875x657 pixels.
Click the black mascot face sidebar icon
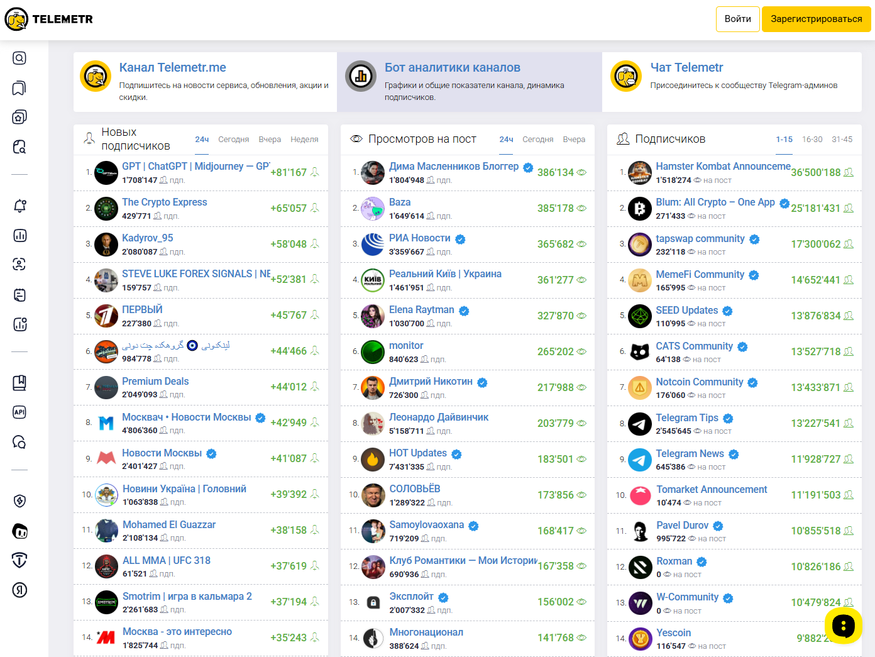[19, 531]
